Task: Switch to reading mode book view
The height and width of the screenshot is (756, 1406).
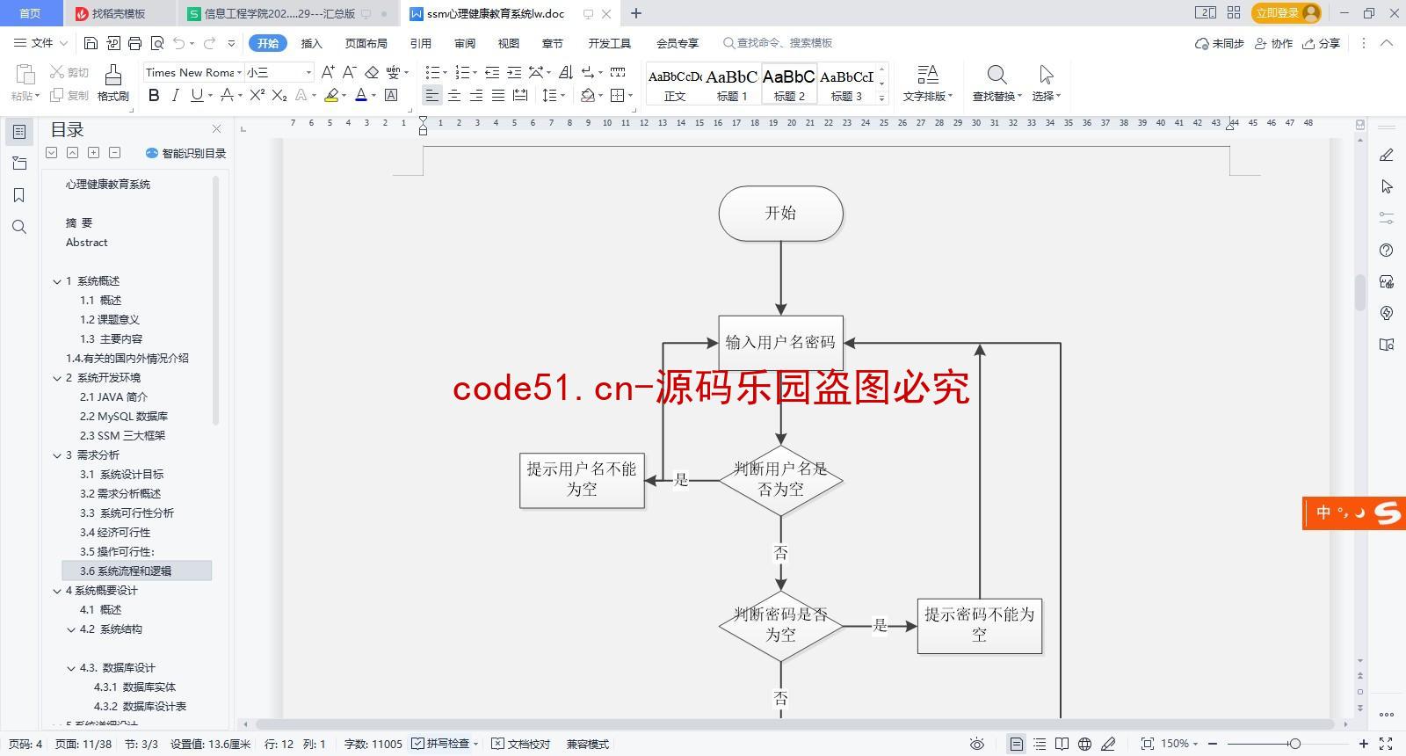Action: coord(1062,744)
